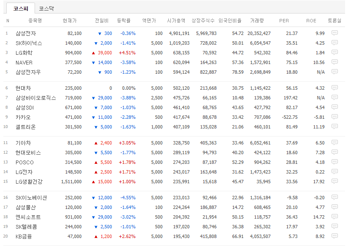This screenshot has width=348, height=246.
Task: Open the SK텔레콤 stock link
Action: pos(26,227)
